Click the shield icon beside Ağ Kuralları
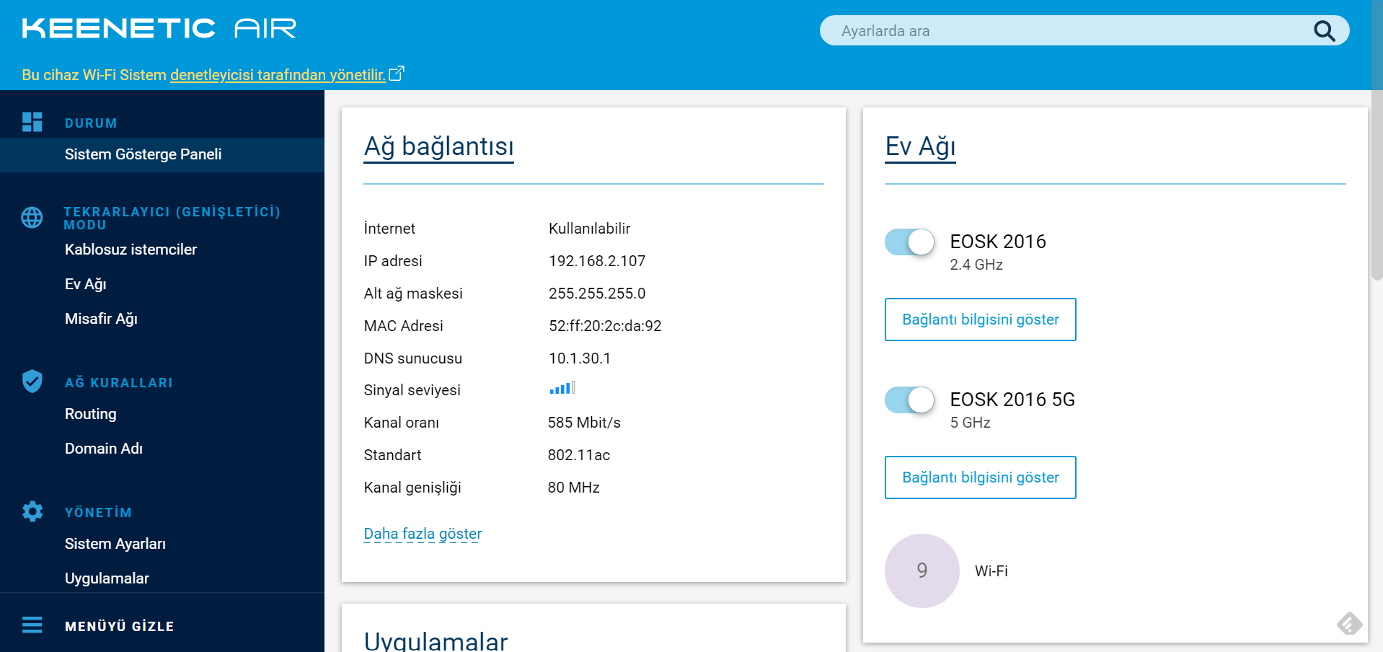The height and width of the screenshot is (652, 1383). pos(32,382)
